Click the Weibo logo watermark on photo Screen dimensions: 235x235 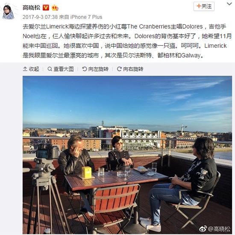pos(203,229)
